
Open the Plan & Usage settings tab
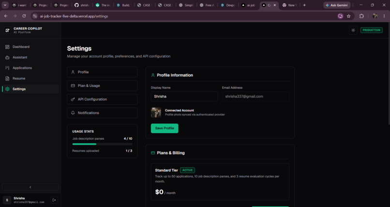[x=102, y=86]
